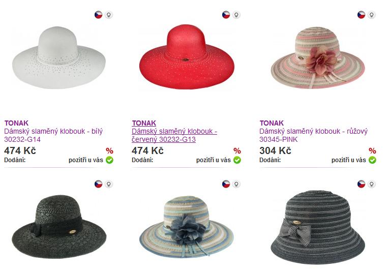This screenshot has height=274, width=390.
Task: Click female gender icon above red hat
Action: (x=236, y=15)
